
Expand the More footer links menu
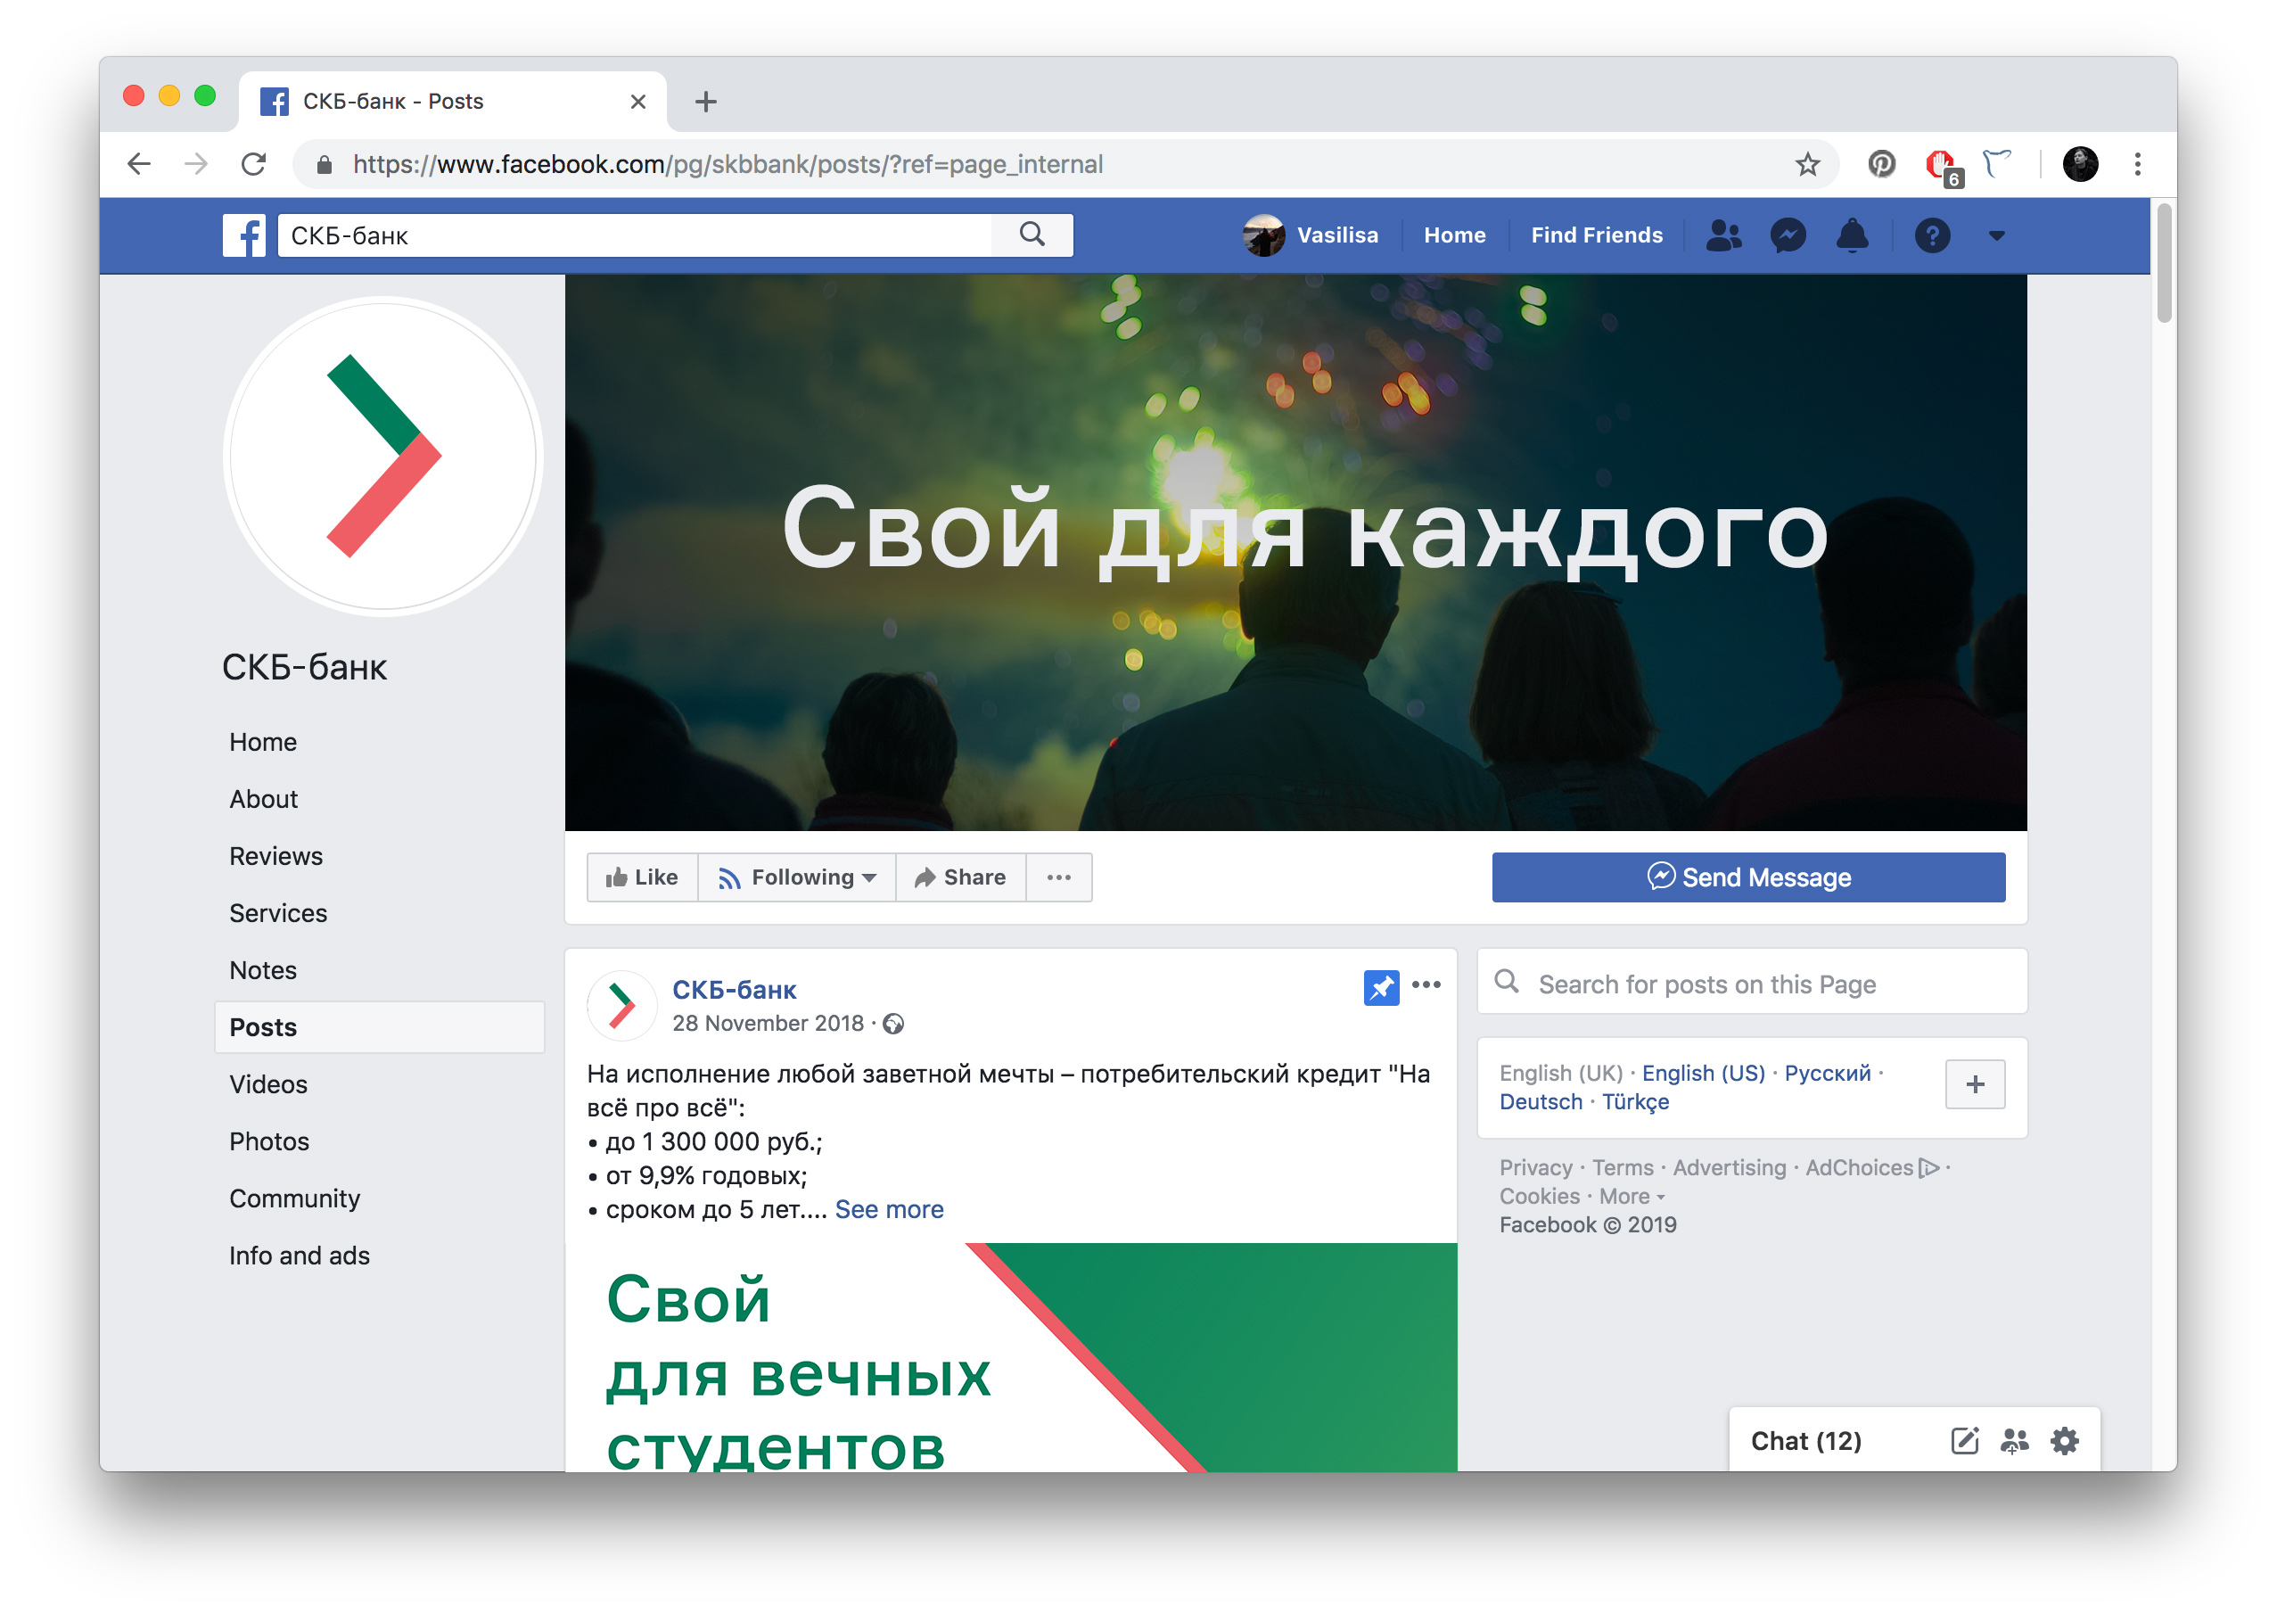point(1632,1196)
